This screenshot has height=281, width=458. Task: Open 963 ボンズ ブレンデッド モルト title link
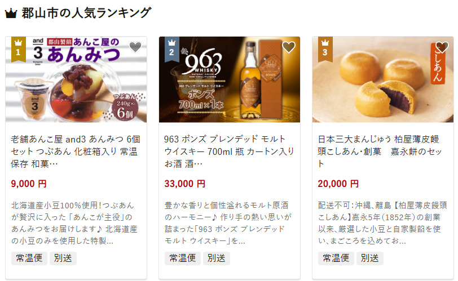[x=229, y=151]
